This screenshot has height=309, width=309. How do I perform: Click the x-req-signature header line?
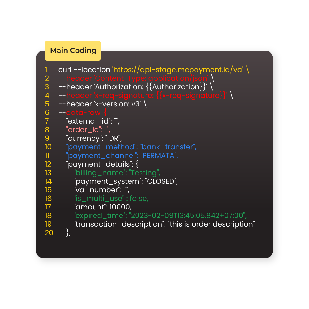point(146,96)
